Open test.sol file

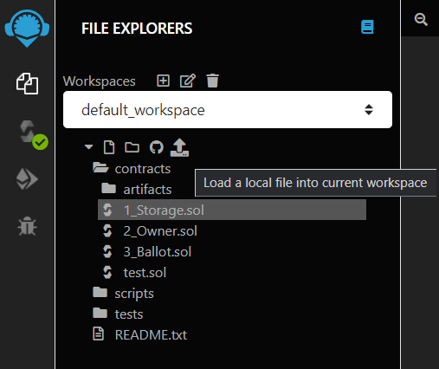[x=134, y=273]
